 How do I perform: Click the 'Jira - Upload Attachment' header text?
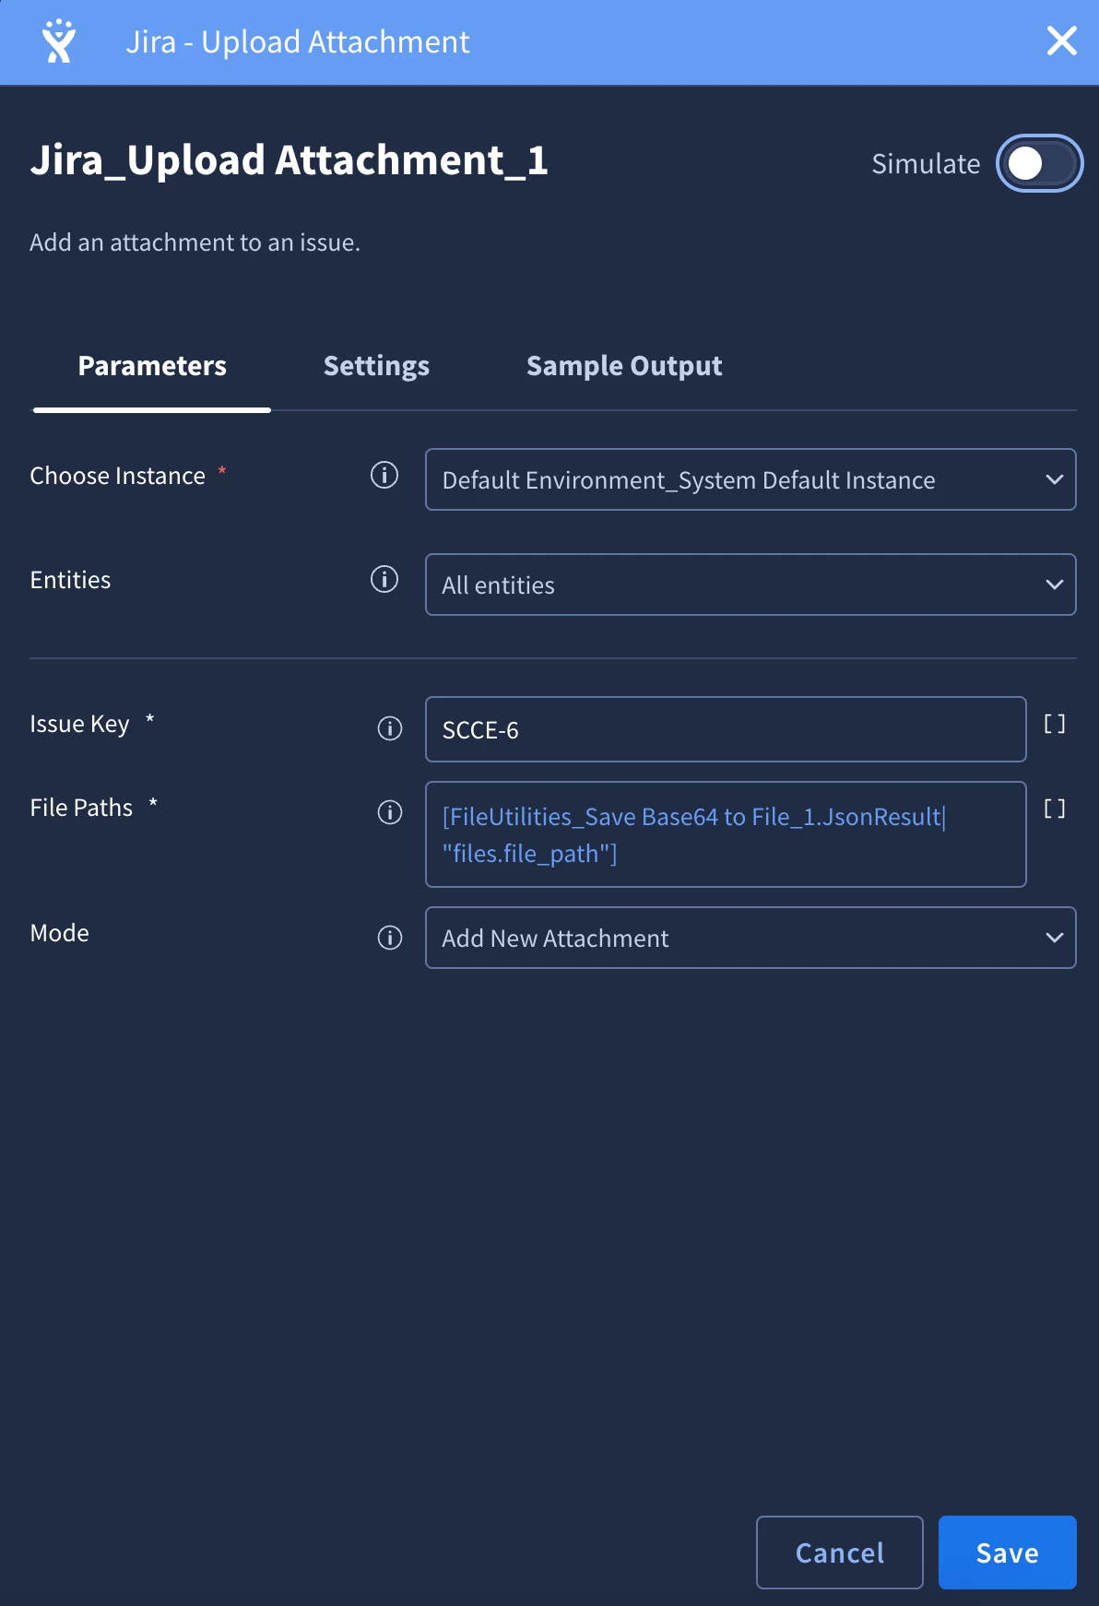tap(298, 42)
